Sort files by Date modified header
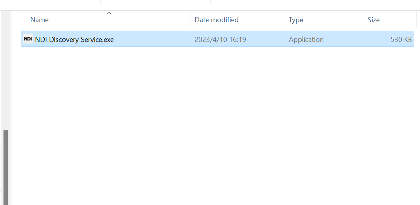420x205 pixels. click(216, 20)
